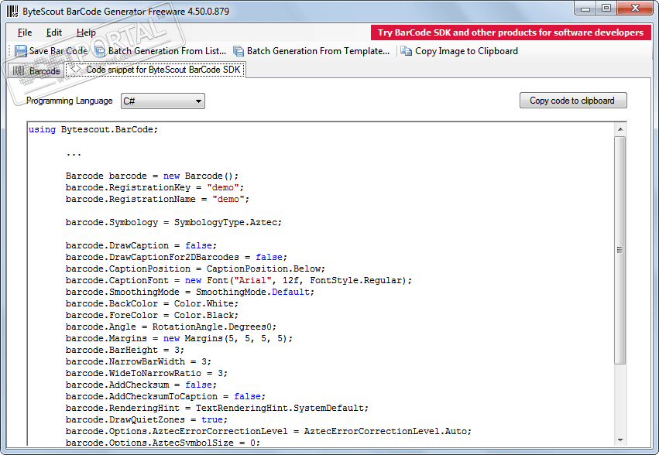Click the 'barcode.NarrowBarWidth = 3;' line
The width and height of the screenshot is (659, 455).
pyautogui.click(x=139, y=361)
